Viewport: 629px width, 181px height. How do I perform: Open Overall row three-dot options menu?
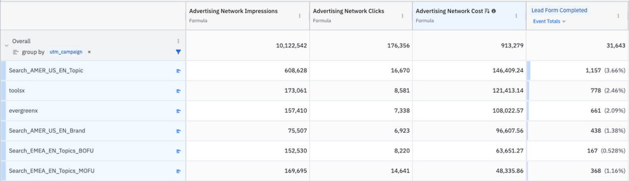tap(178, 41)
